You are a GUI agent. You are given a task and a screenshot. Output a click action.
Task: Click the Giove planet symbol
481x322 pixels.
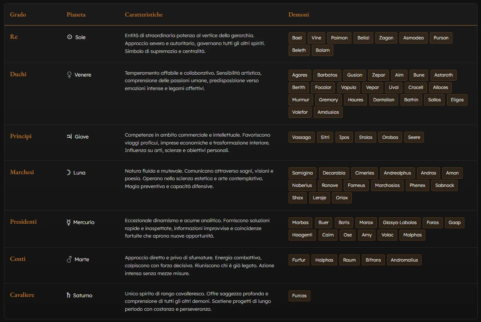coord(69,137)
